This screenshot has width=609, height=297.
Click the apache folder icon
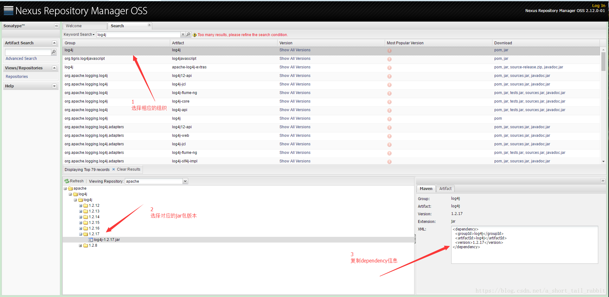tap(70, 189)
